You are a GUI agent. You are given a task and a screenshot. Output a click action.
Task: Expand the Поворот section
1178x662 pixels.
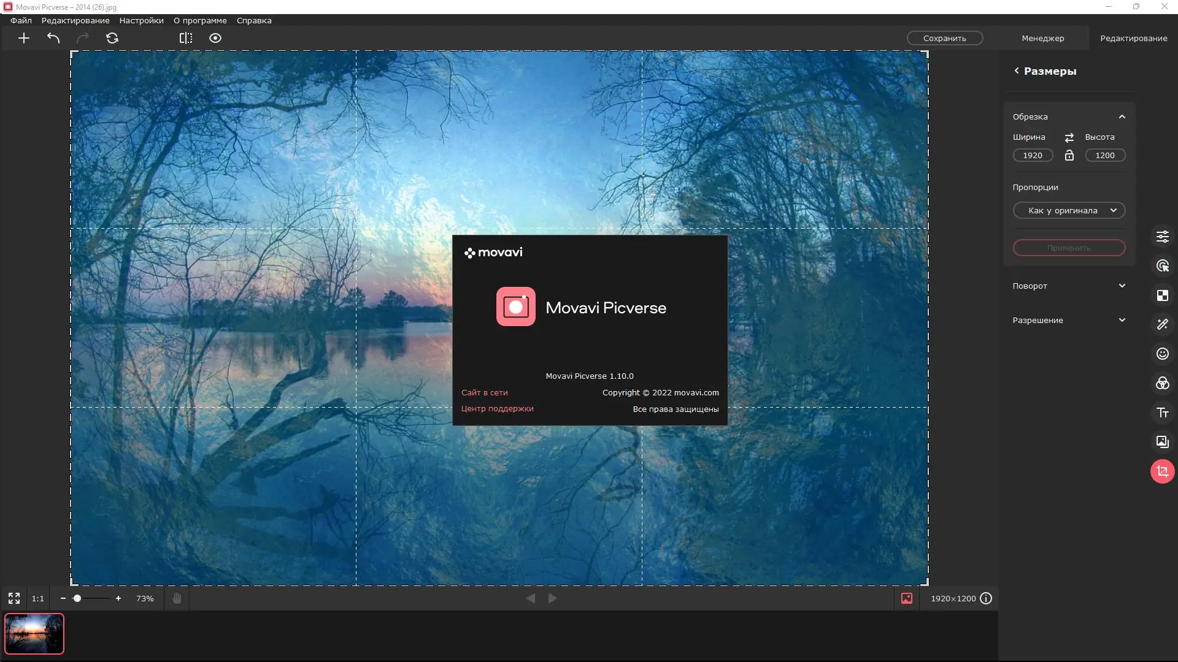pos(1122,285)
